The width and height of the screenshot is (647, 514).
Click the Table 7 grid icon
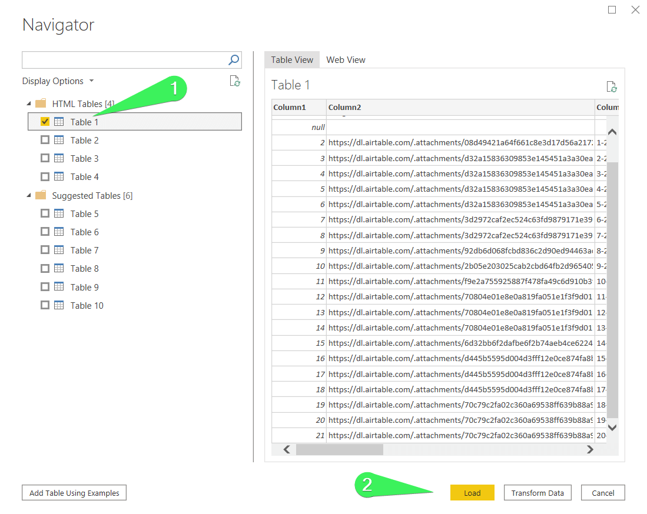[59, 250]
